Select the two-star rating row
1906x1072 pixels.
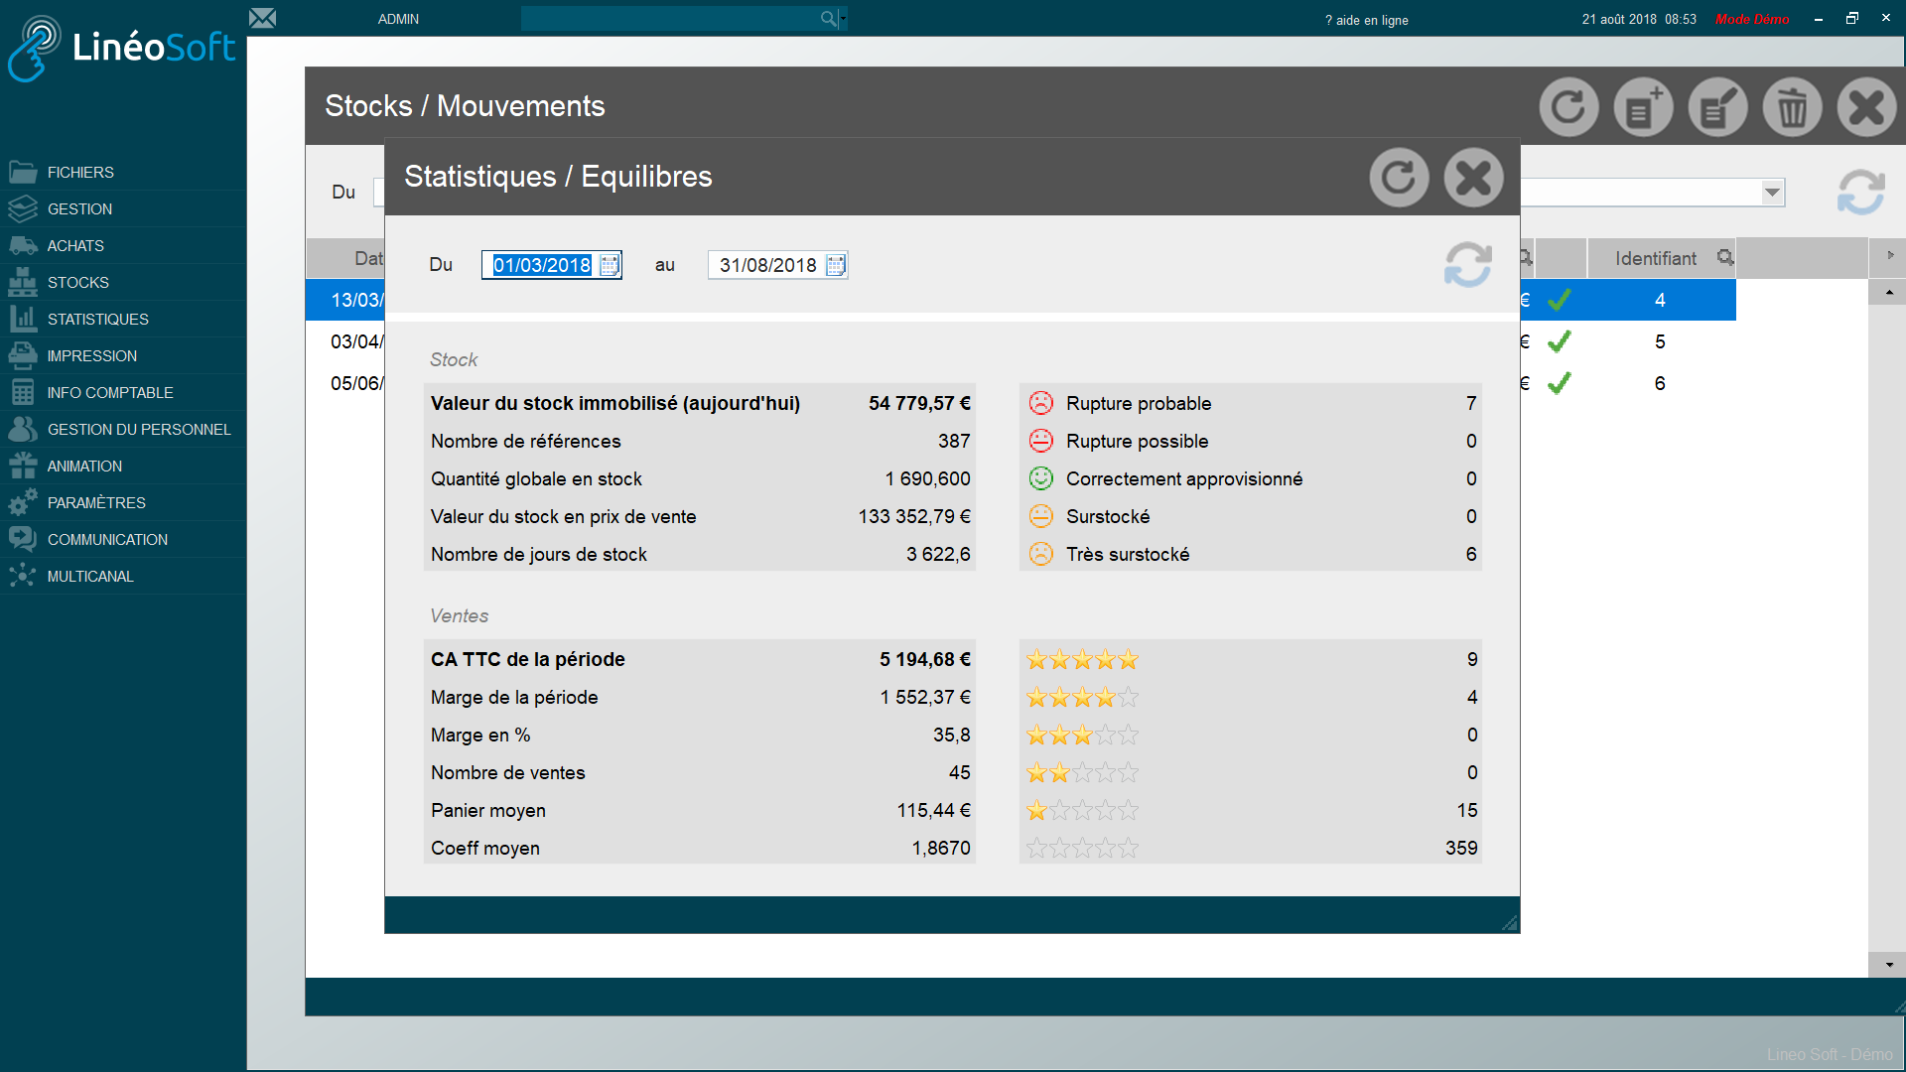click(1251, 772)
